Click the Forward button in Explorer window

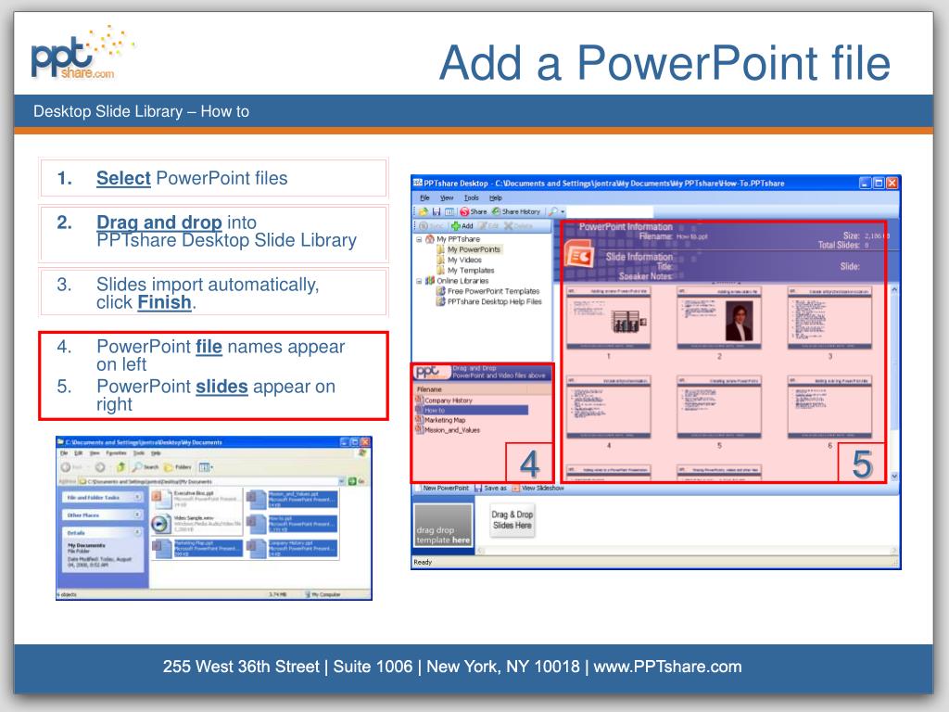pos(100,467)
